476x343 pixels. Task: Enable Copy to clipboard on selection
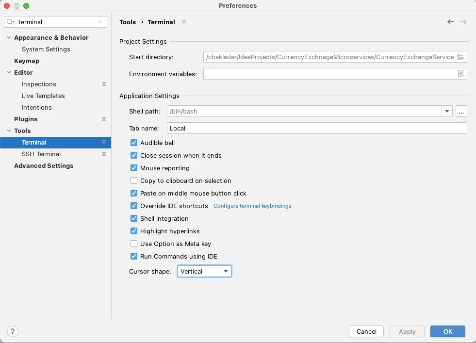coord(134,181)
